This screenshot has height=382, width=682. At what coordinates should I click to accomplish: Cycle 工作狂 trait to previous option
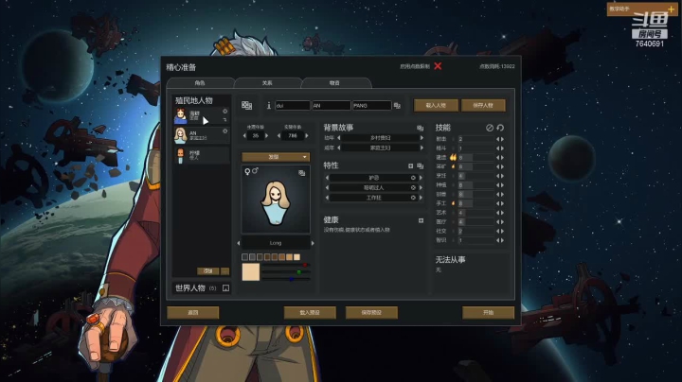coord(327,198)
